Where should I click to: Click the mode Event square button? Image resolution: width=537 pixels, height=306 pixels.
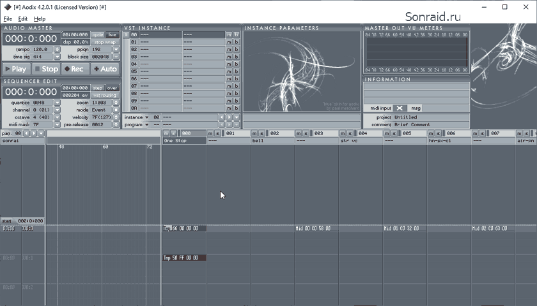tap(116, 110)
